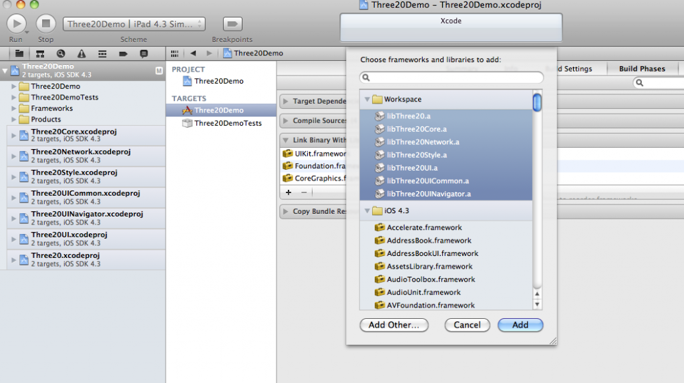Select libThree20UICommon.a library
This screenshot has height=383, width=684.
pos(446,180)
